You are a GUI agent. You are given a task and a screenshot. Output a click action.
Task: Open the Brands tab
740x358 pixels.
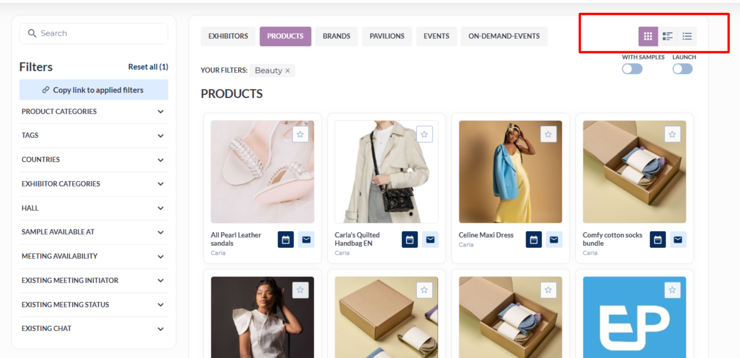pos(336,36)
